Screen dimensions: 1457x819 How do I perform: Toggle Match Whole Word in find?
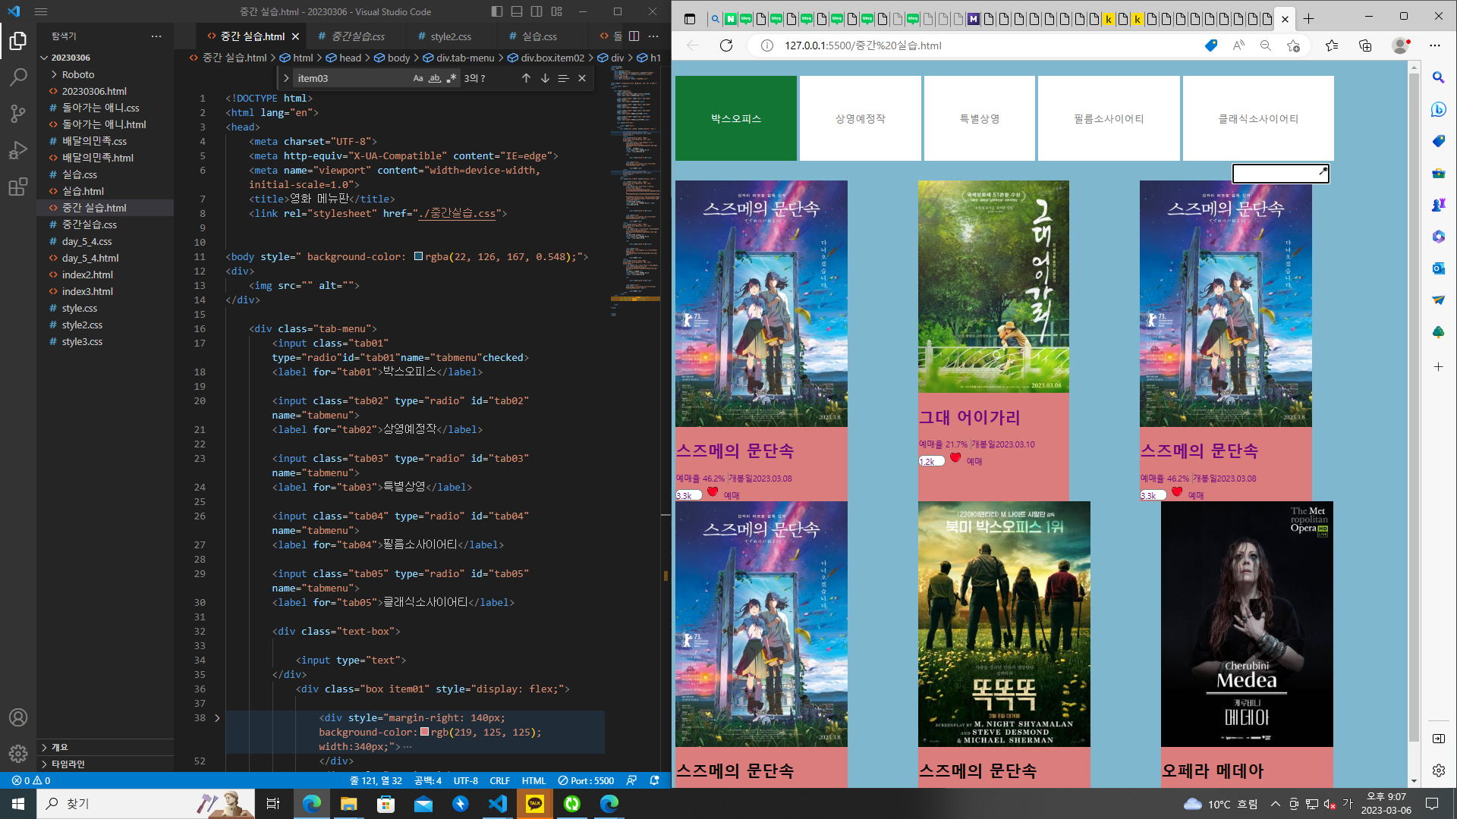[x=435, y=78]
